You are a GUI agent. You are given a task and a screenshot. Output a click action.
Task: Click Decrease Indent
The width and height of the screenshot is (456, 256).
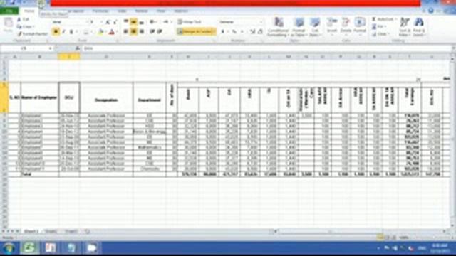pos(152,31)
